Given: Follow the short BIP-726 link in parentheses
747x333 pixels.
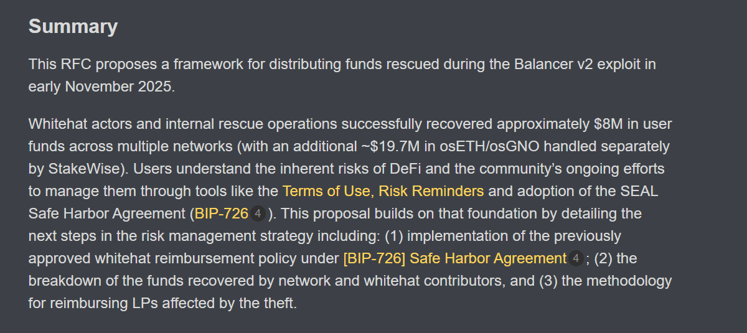Looking at the screenshot, I should coord(221,213).
